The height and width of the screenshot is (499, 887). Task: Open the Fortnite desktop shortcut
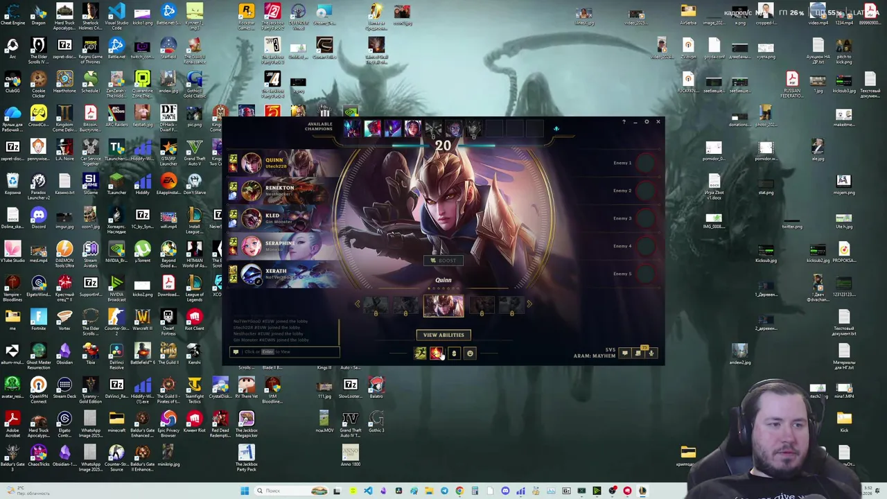[39, 320]
